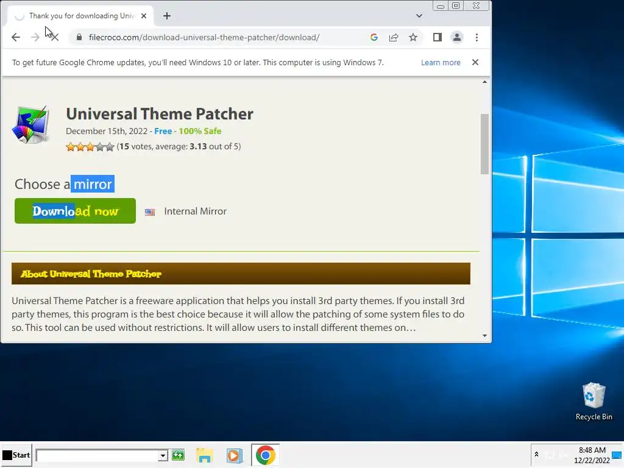Share this page with the share icon

click(394, 37)
